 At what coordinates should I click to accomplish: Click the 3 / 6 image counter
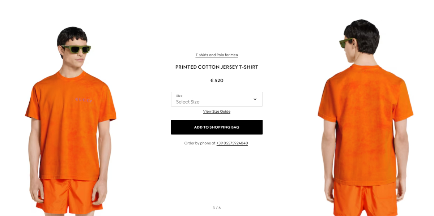click(x=217, y=208)
